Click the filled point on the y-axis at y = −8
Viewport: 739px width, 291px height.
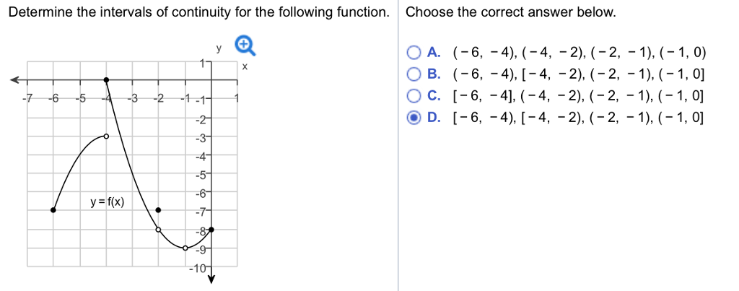coord(211,229)
